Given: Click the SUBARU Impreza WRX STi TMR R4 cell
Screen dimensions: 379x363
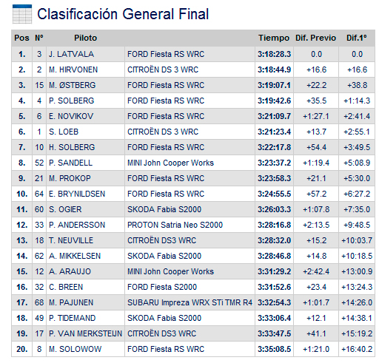Looking at the screenshot, I should pos(189,302).
